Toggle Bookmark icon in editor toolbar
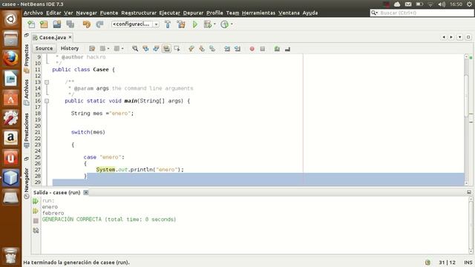475x267 pixels. point(212,48)
